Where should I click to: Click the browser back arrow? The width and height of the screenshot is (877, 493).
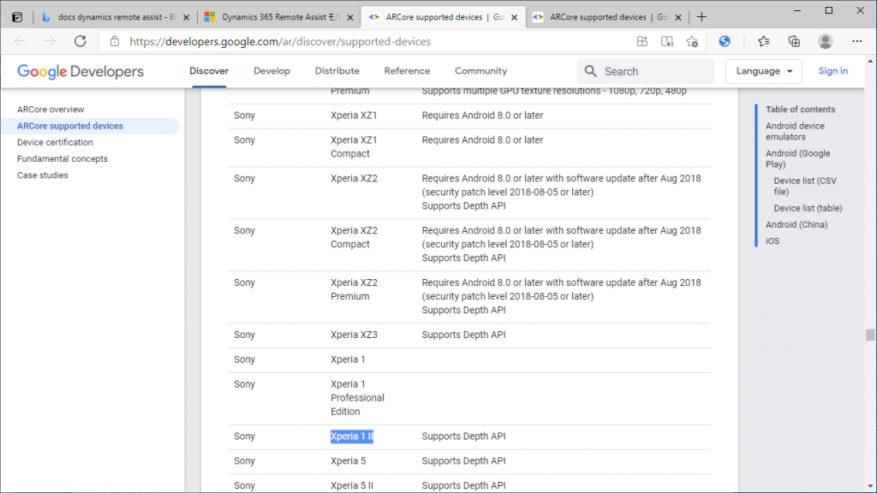[21, 41]
